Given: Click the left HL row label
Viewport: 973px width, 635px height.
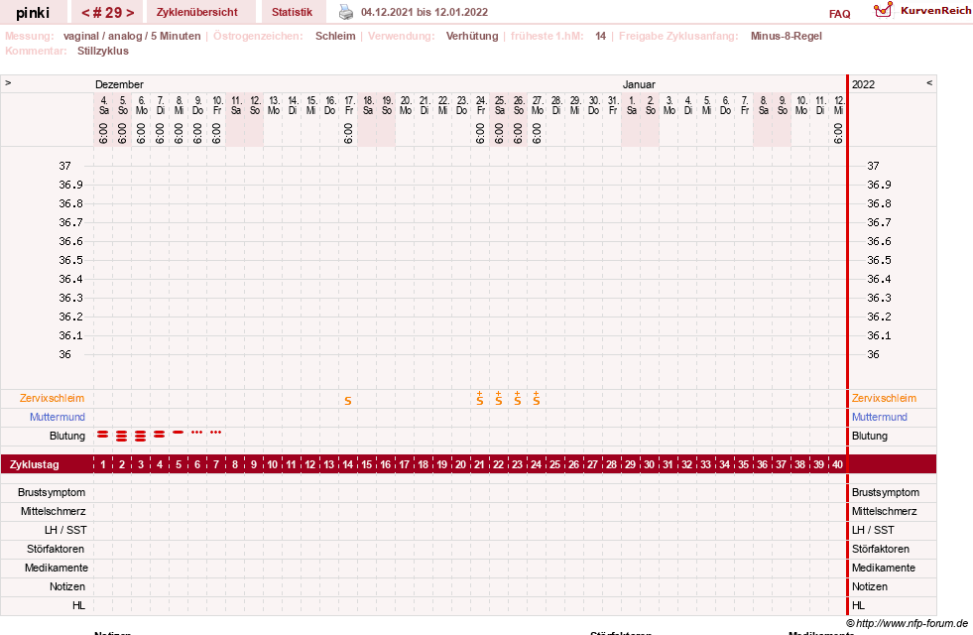Looking at the screenshot, I should coord(78,605).
